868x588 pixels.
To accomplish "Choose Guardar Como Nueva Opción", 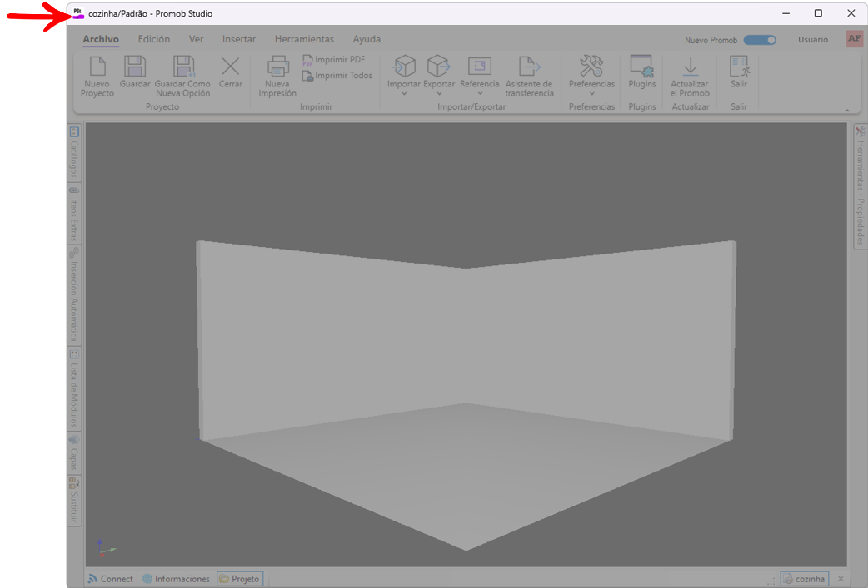I will click(x=182, y=77).
